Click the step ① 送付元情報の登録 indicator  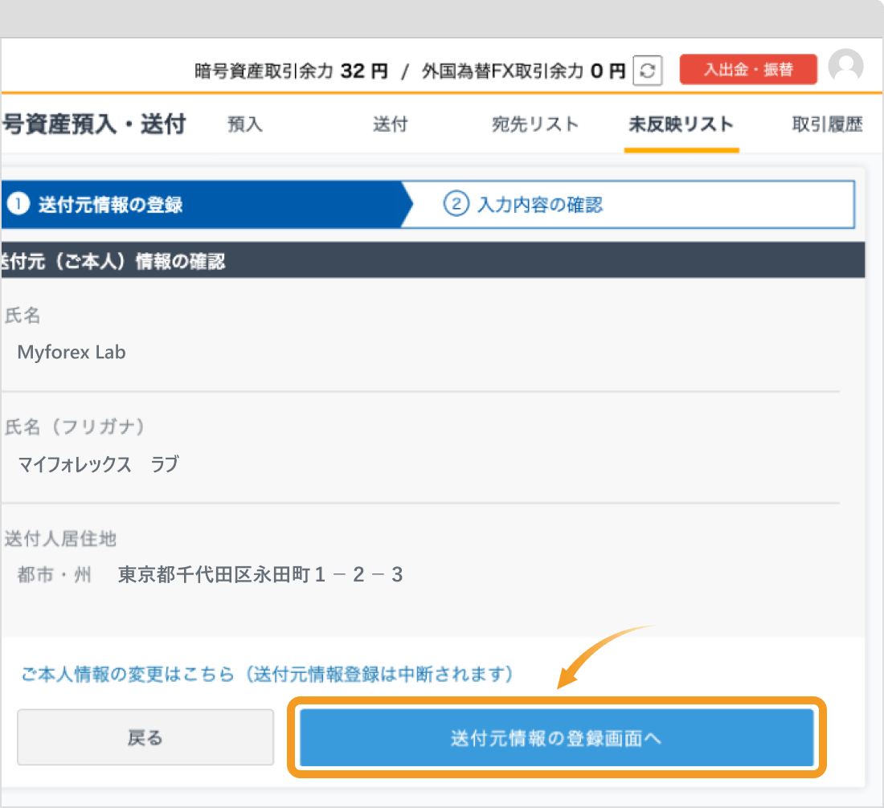[113, 205]
